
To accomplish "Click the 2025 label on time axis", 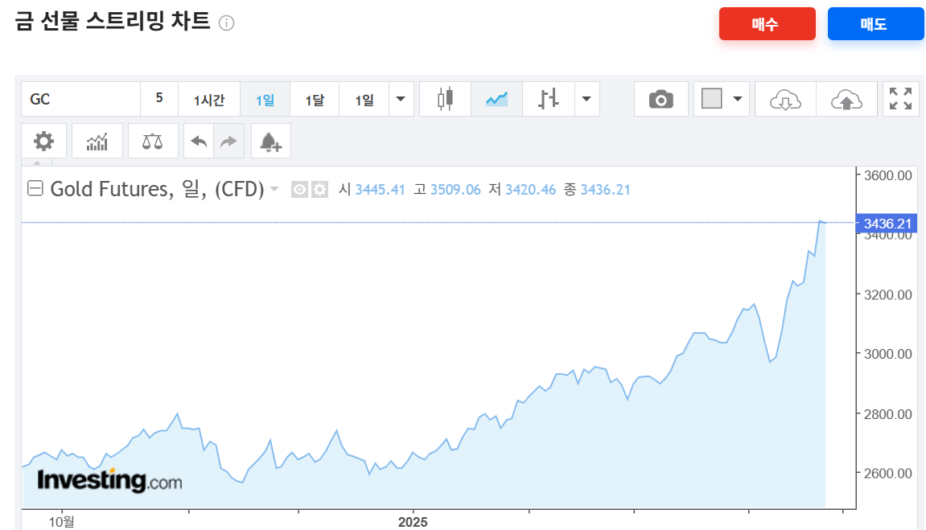I will pos(413,522).
